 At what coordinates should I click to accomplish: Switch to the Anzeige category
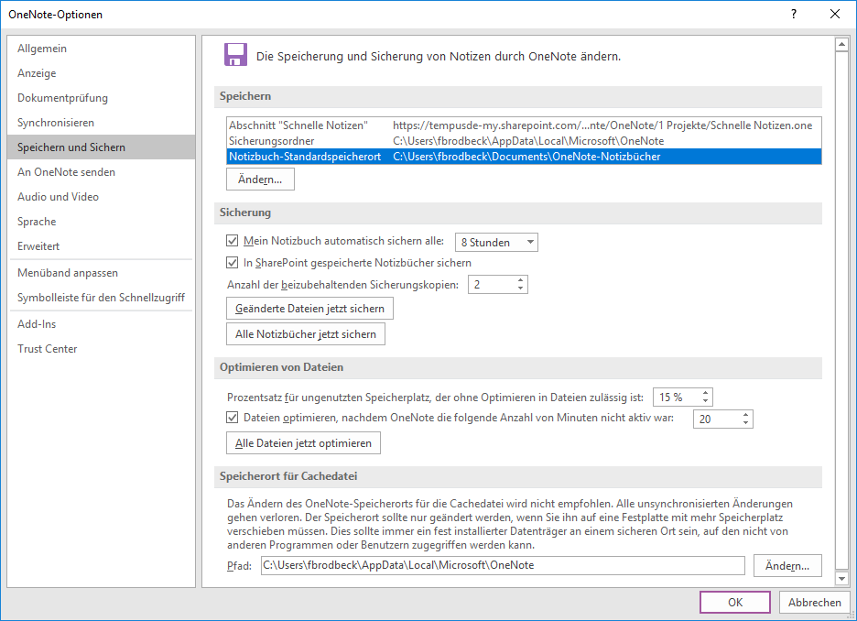click(101, 73)
